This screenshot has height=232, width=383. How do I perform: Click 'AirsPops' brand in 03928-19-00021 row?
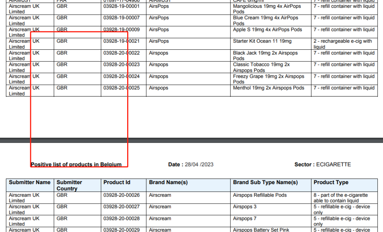click(x=159, y=41)
